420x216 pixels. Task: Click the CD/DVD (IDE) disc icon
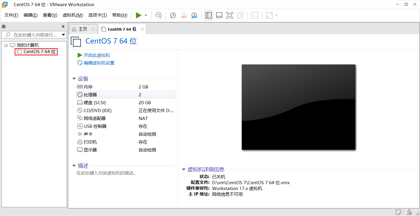[80, 110]
